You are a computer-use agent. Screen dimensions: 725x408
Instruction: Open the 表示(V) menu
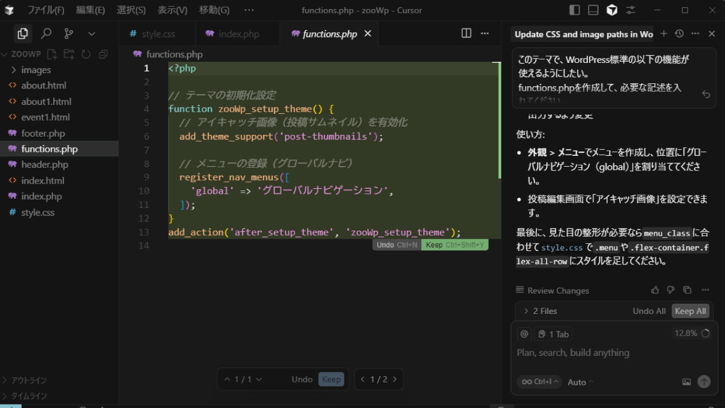(x=173, y=10)
